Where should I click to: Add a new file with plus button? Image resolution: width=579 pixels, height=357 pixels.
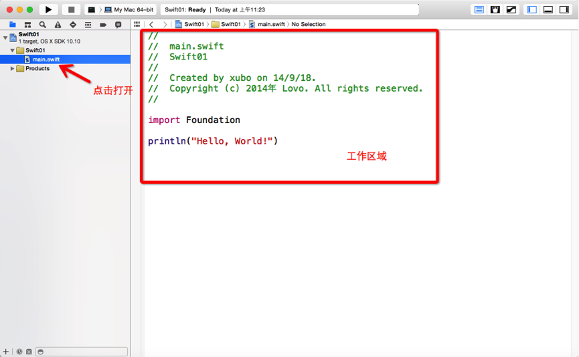[5, 352]
